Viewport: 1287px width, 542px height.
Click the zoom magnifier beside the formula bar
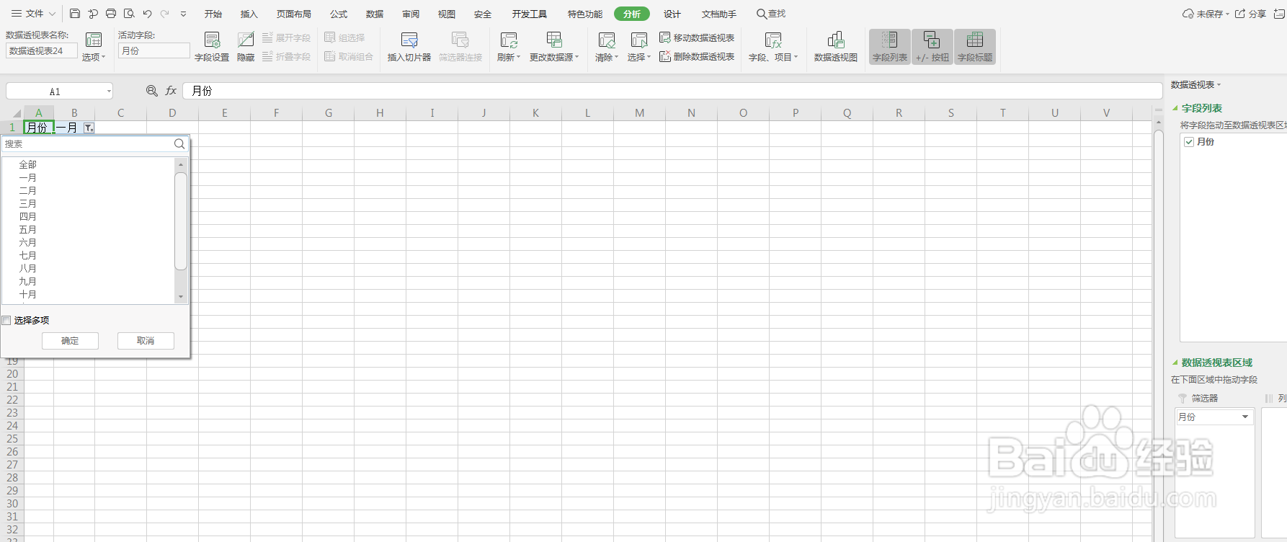pyautogui.click(x=152, y=91)
